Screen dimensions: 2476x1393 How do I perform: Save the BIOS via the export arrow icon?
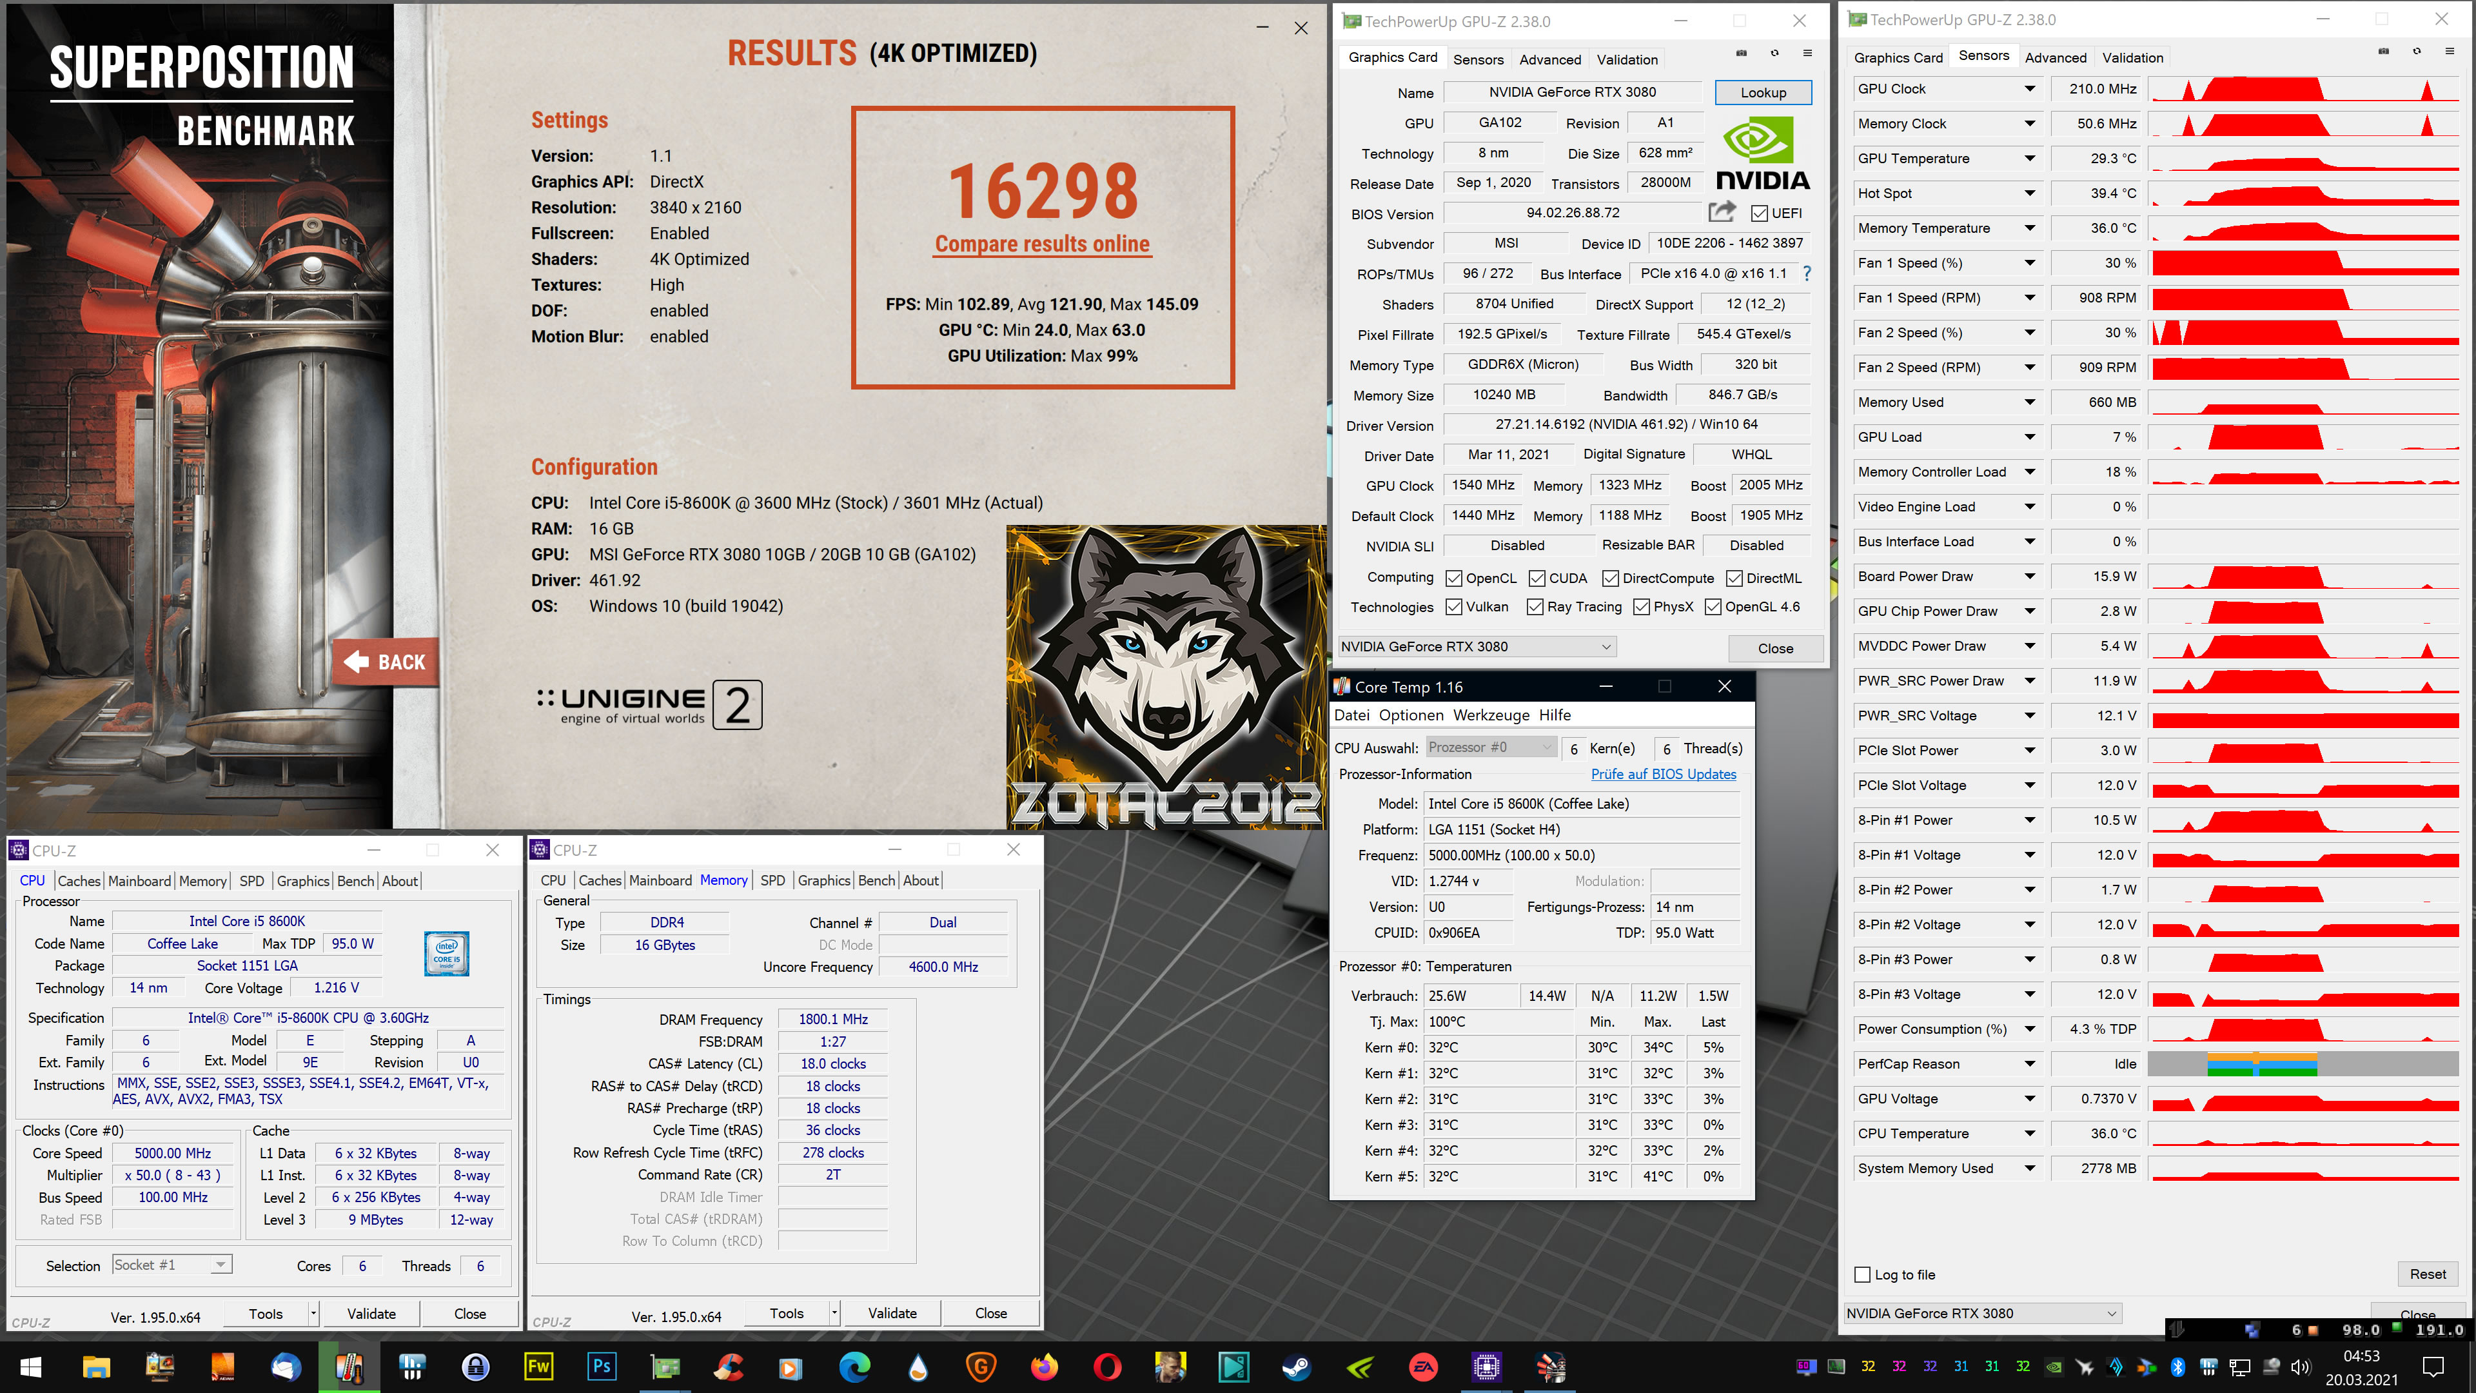1722,212
